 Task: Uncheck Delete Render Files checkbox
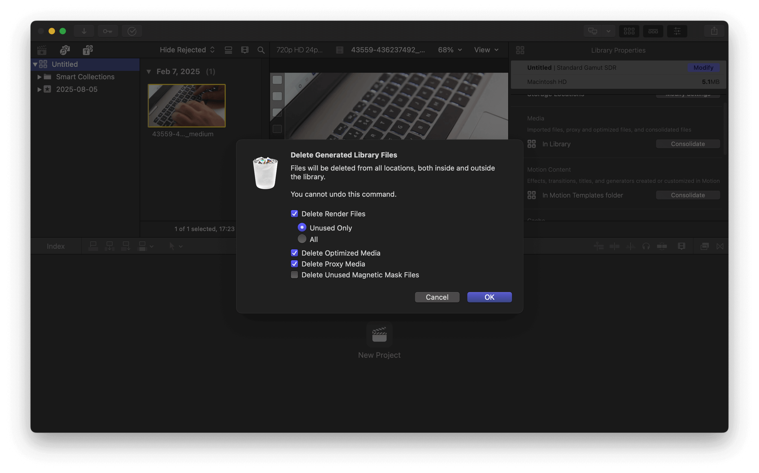tap(294, 214)
